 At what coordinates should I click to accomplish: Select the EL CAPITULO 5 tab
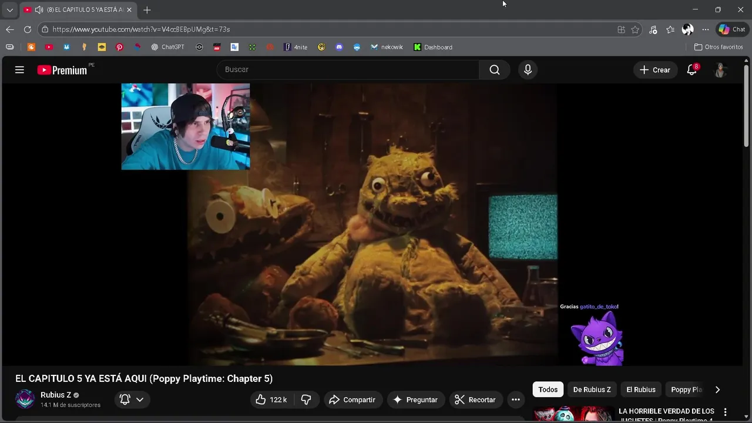click(78, 10)
